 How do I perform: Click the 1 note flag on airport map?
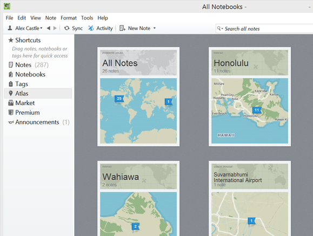251,221
